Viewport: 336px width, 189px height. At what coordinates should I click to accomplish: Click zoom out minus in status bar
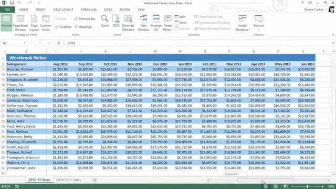292,186
